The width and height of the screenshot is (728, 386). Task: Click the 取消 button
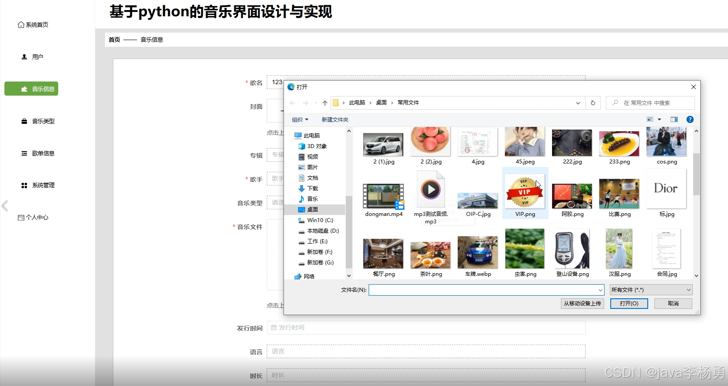(x=673, y=304)
